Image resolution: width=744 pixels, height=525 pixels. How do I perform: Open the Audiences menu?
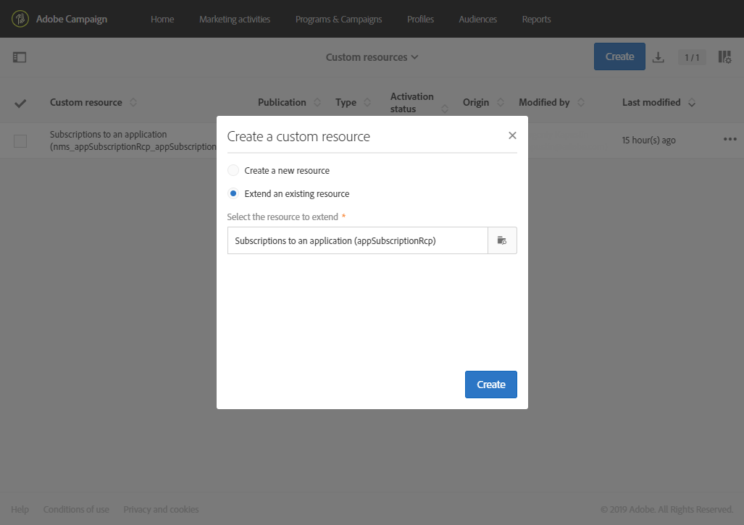pos(478,20)
